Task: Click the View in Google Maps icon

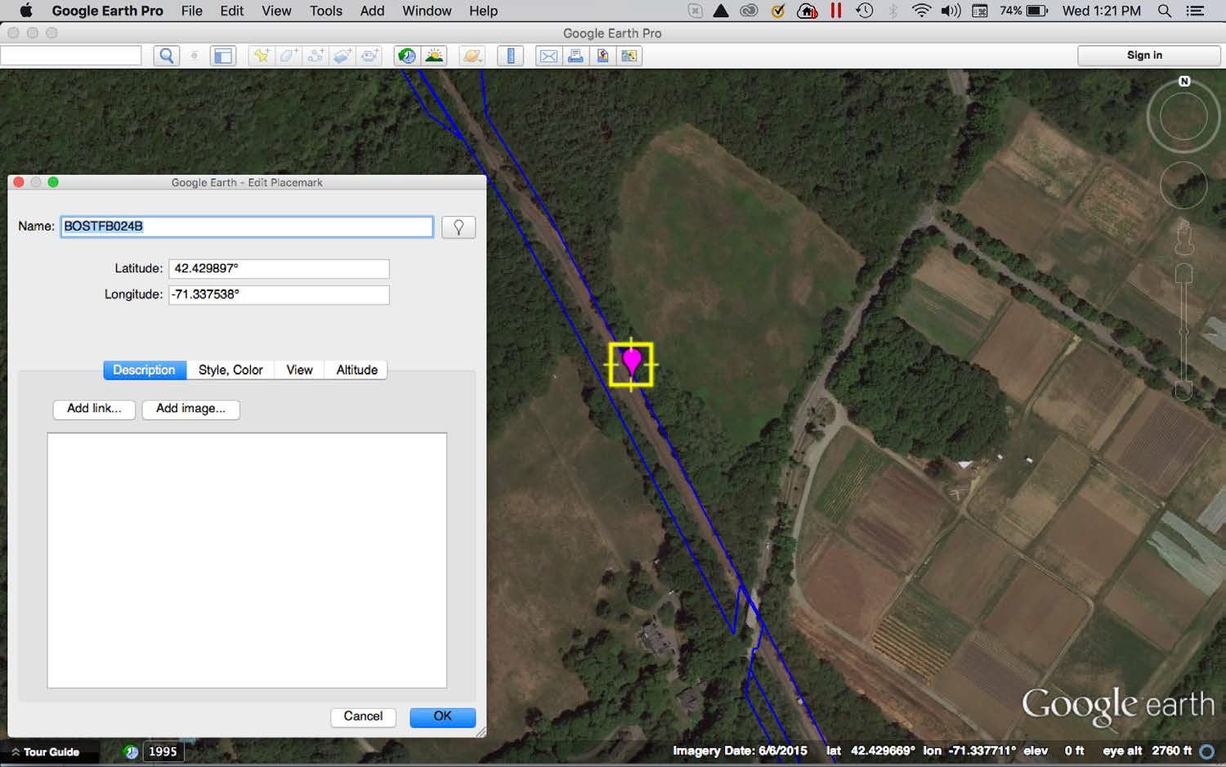Action: pyautogui.click(x=629, y=56)
